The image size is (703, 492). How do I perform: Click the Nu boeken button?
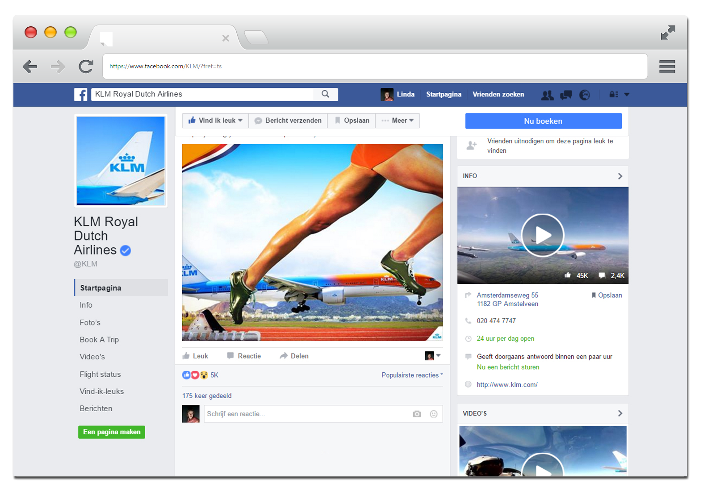click(x=544, y=121)
